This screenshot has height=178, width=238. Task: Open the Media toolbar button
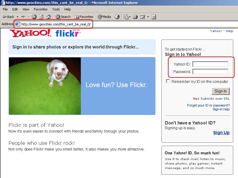point(104,17)
